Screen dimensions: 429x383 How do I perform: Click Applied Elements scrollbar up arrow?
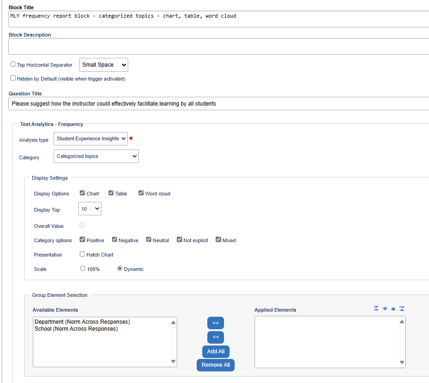pos(402,322)
